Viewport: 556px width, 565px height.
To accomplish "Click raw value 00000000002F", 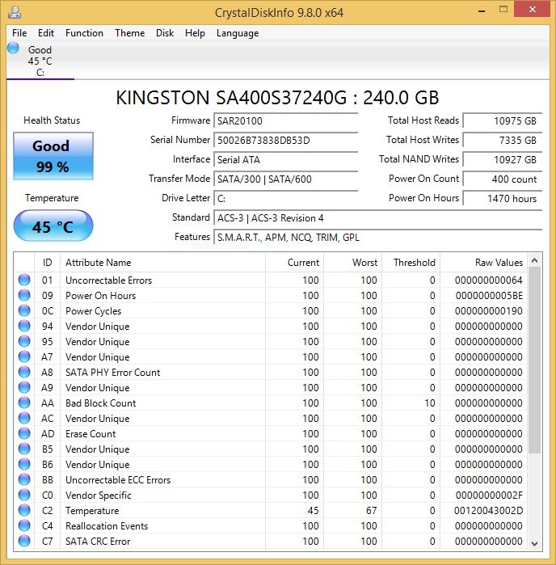I will coord(489,495).
